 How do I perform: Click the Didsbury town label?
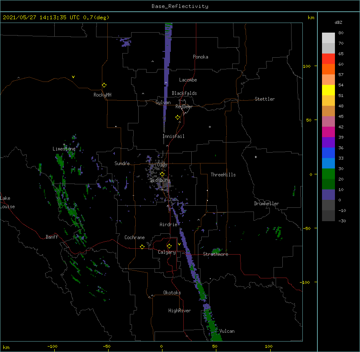pyautogui.click(x=160, y=180)
